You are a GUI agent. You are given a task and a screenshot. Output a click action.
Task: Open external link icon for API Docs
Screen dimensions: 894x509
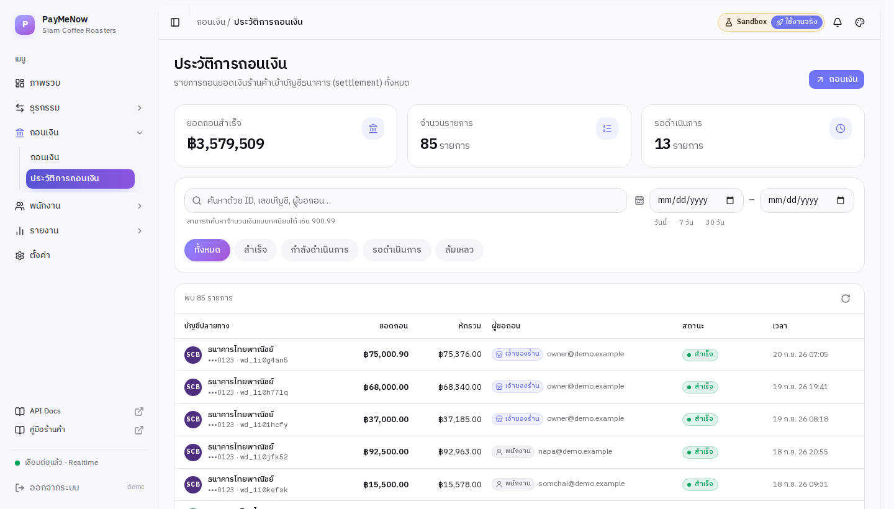tap(139, 412)
